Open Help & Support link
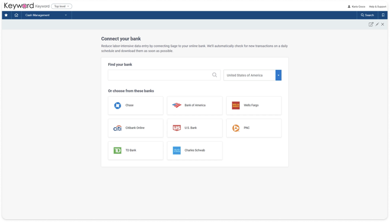Image resolution: width=390 pixels, height=222 pixels. tap(377, 7)
